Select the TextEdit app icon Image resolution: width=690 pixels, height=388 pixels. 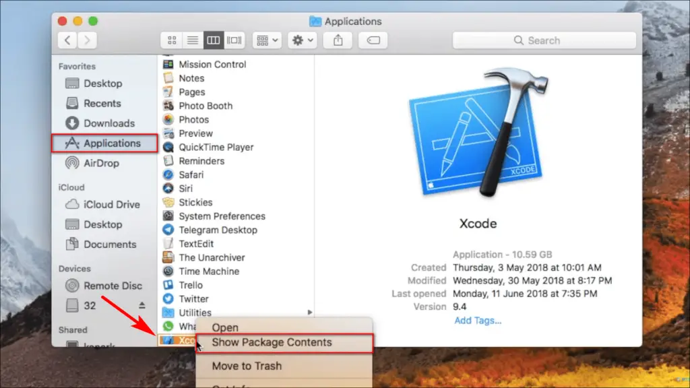click(168, 244)
